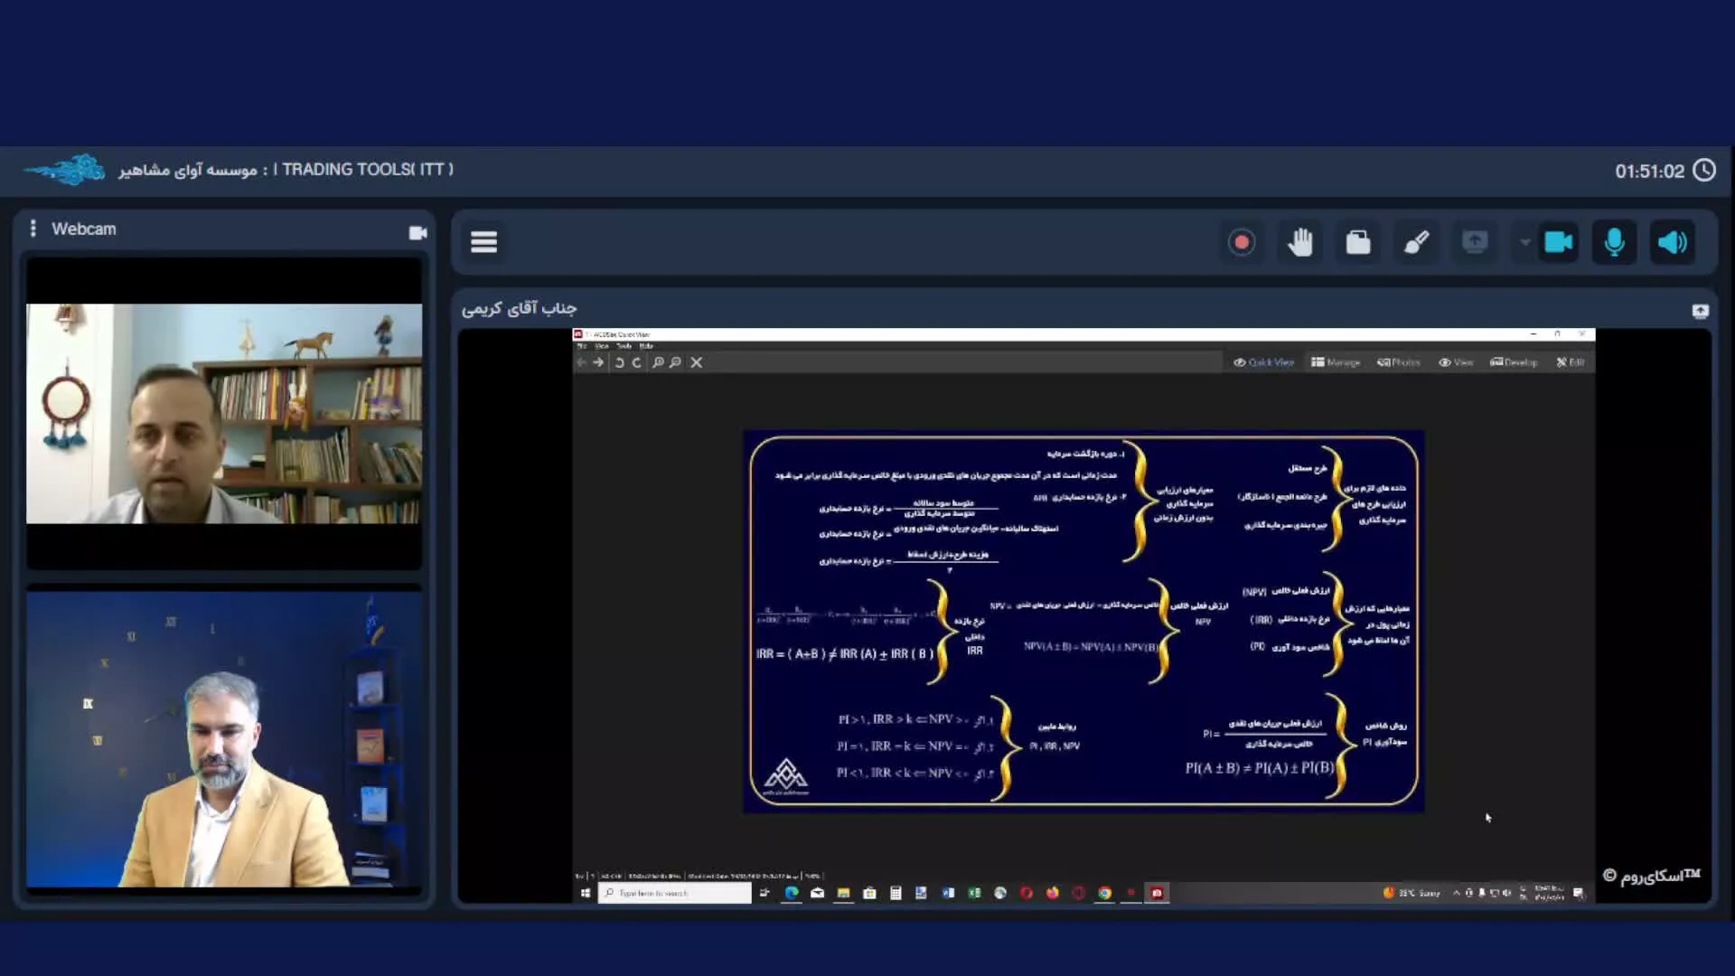Viewport: 1735px width, 976px height.
Task: Open the files briefcase icon
Action: (x=1358, y=242)
